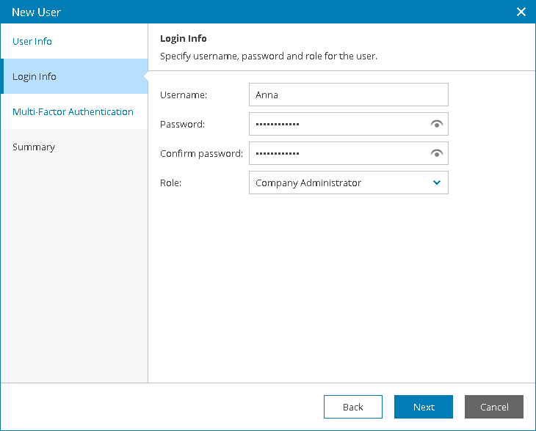Go to the User Info step
536x431 pixels.
click(32, 42)
